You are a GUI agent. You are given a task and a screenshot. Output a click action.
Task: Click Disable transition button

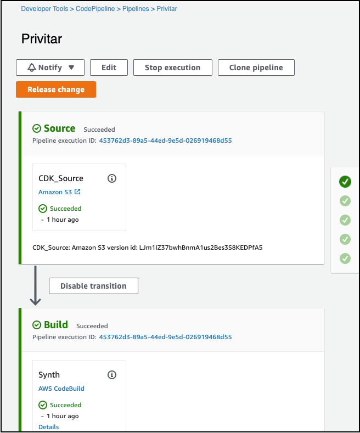pyautogui.click(x=93, y=286)
